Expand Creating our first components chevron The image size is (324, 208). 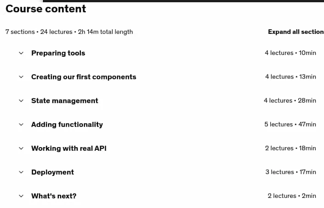click(x=21, y=77)
